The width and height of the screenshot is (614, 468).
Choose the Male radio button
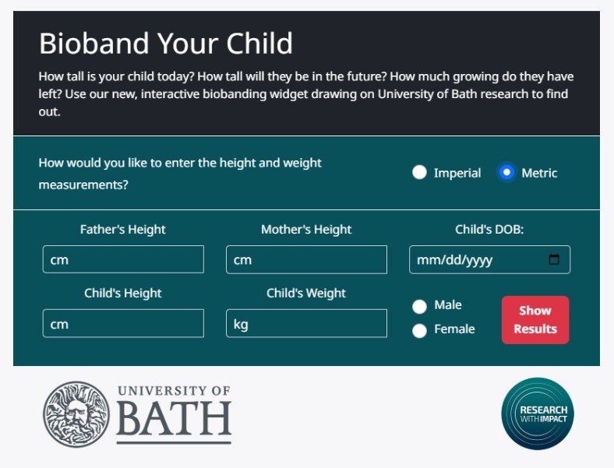tap(419, 306)
